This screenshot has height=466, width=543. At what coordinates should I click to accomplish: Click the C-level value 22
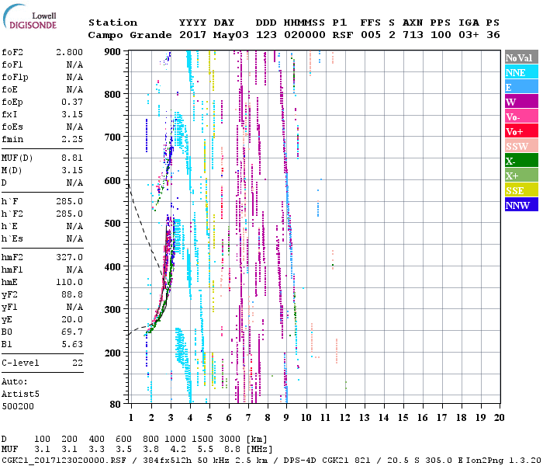coord(78,363)
